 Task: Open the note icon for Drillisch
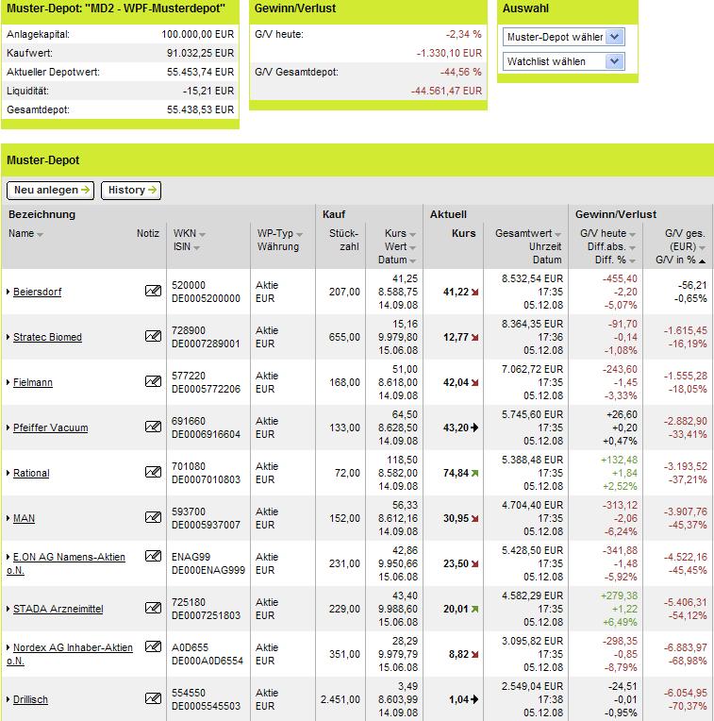click(x=153, y=698)
